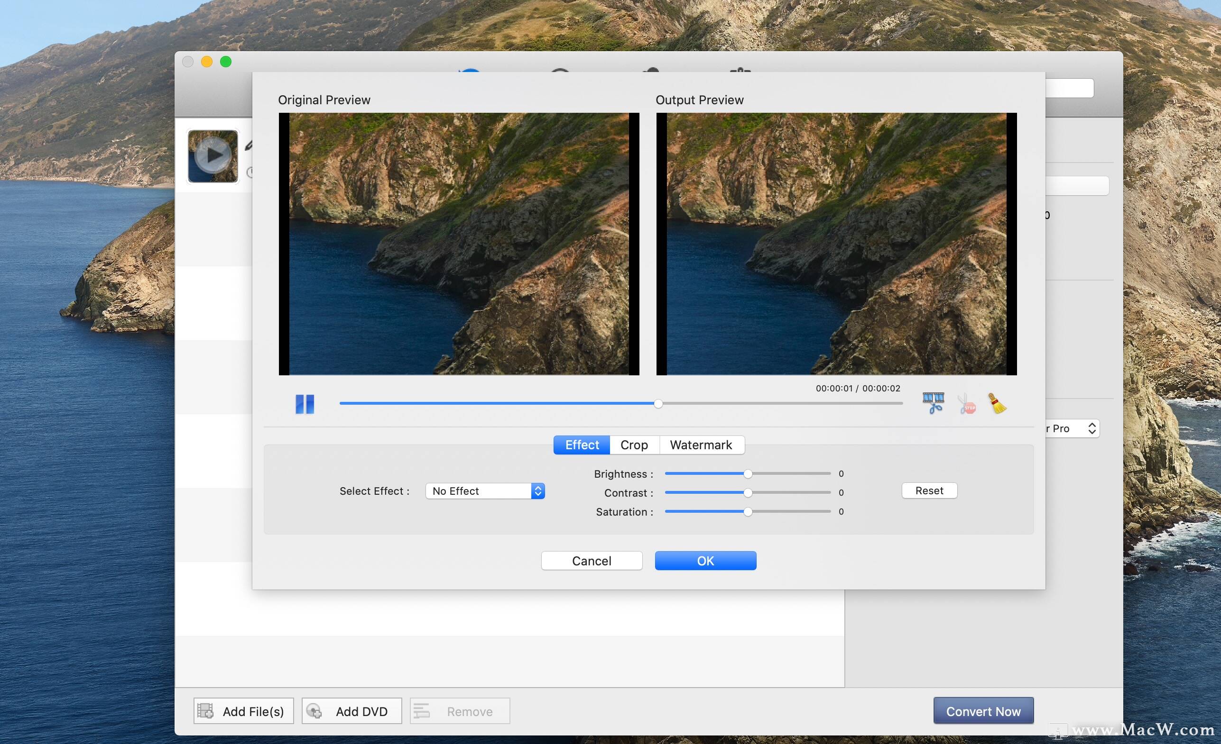Click the Contrast slider
This screenshot has height=744, width=1221.
pyautogui.click(x=747, y=492)
